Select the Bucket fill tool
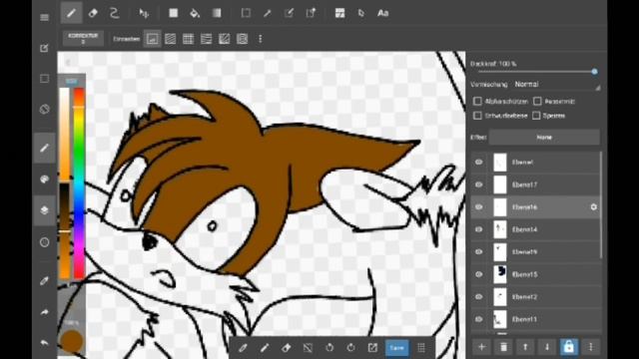This screenshot has height=359, width=639. [x=195, y=13]
